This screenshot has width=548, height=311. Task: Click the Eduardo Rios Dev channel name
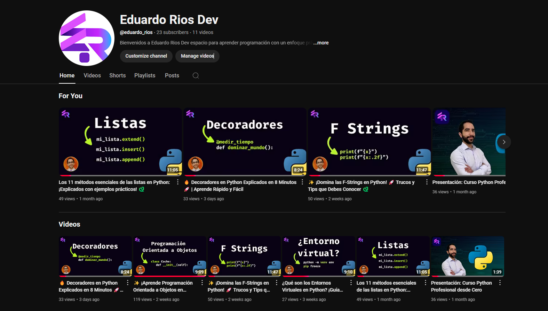pyautogui.click(x=169, y=20)
